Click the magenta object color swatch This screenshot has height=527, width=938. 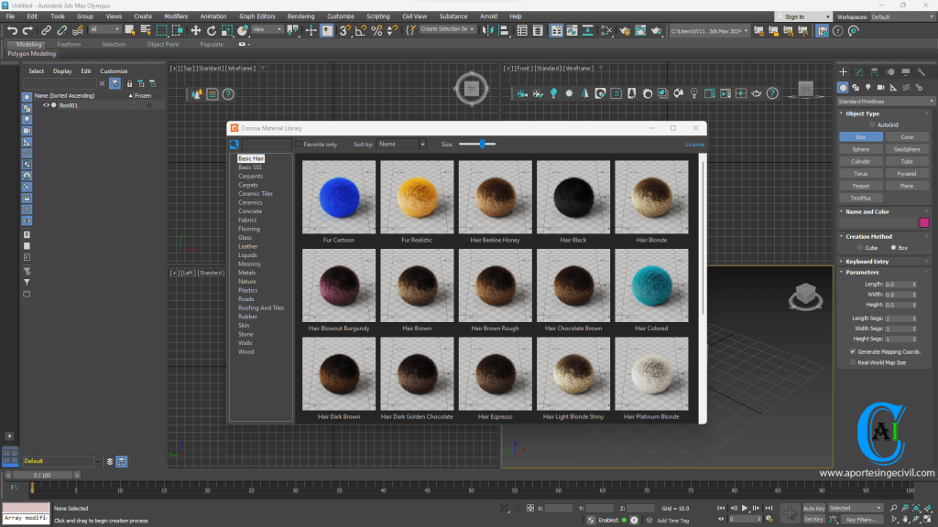click(x=924, y=223)
